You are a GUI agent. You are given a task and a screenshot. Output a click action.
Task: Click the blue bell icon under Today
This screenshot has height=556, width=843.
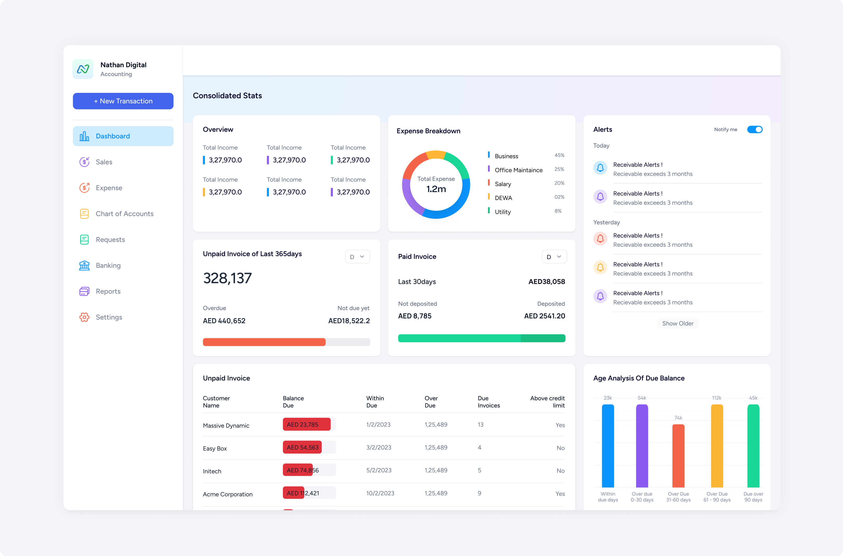point(600,168)
